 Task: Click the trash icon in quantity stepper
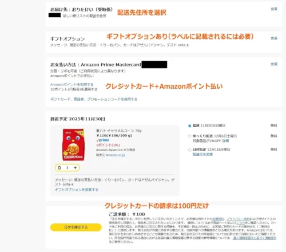click(59, 168)
